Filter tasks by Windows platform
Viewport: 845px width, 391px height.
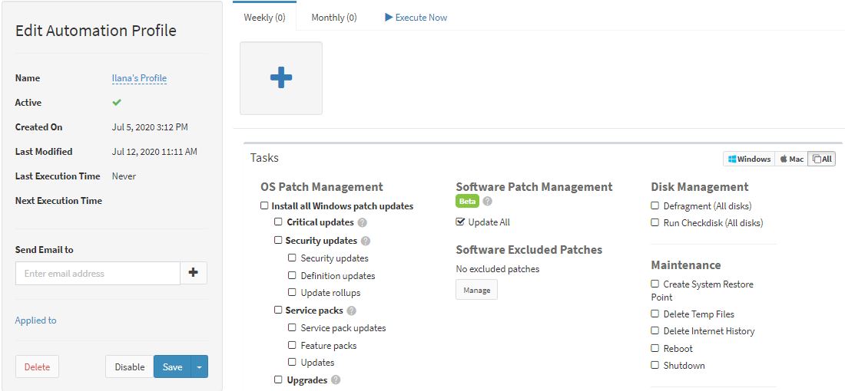pyautogui.click(x=749, y=159)
